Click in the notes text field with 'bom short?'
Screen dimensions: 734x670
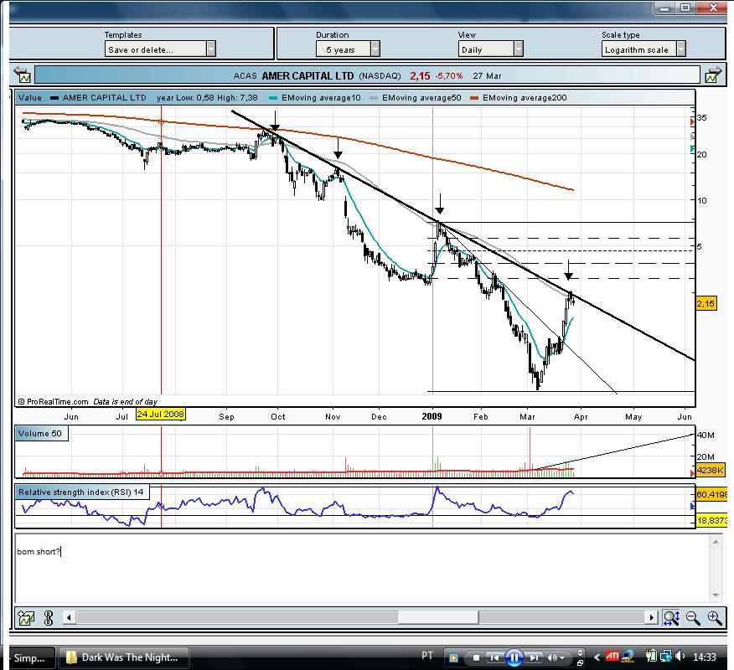(x=363, y=568)
